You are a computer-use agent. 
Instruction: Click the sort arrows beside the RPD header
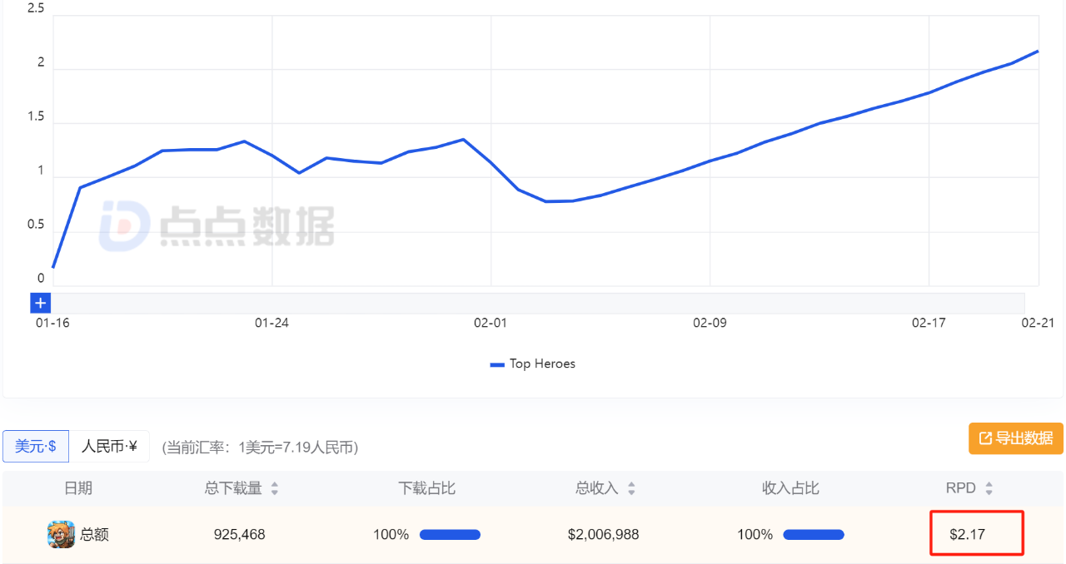pos(989,489)
